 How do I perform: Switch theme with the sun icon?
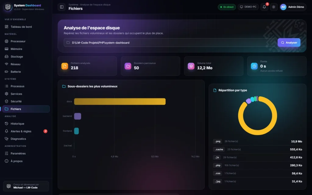click(x=274, y=7)
